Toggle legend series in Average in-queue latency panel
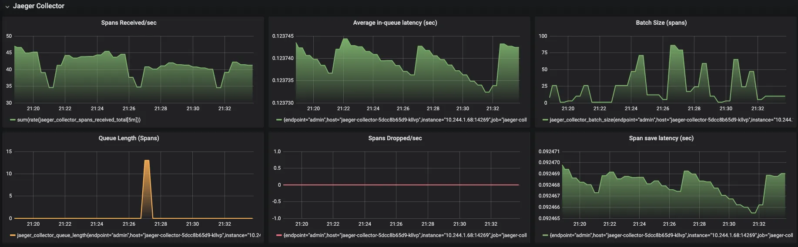798x247 pixels. coord(405,120)
